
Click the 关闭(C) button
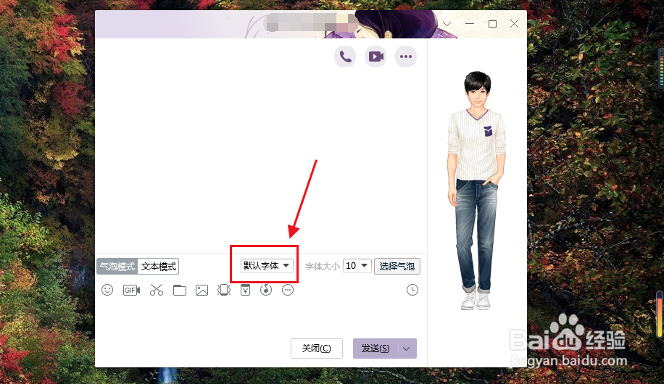click(x=316, y=348)
